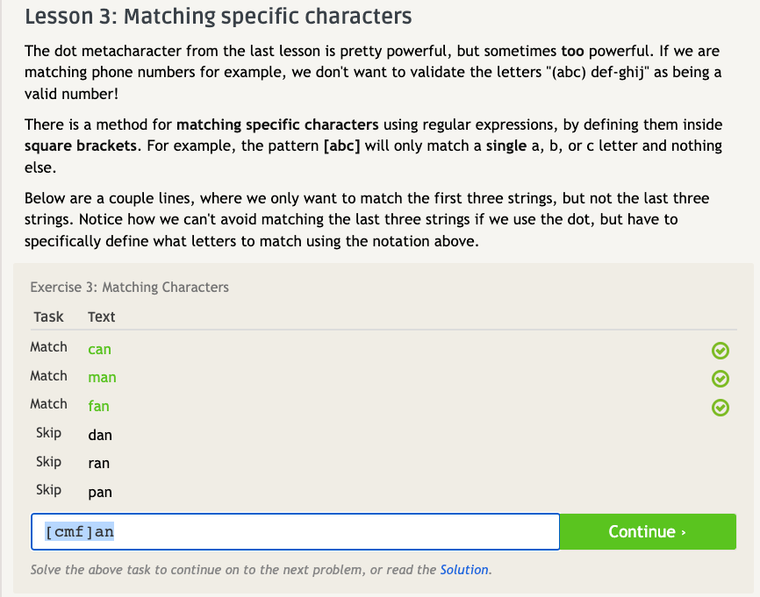Open the Solution link

coord(464,570)
